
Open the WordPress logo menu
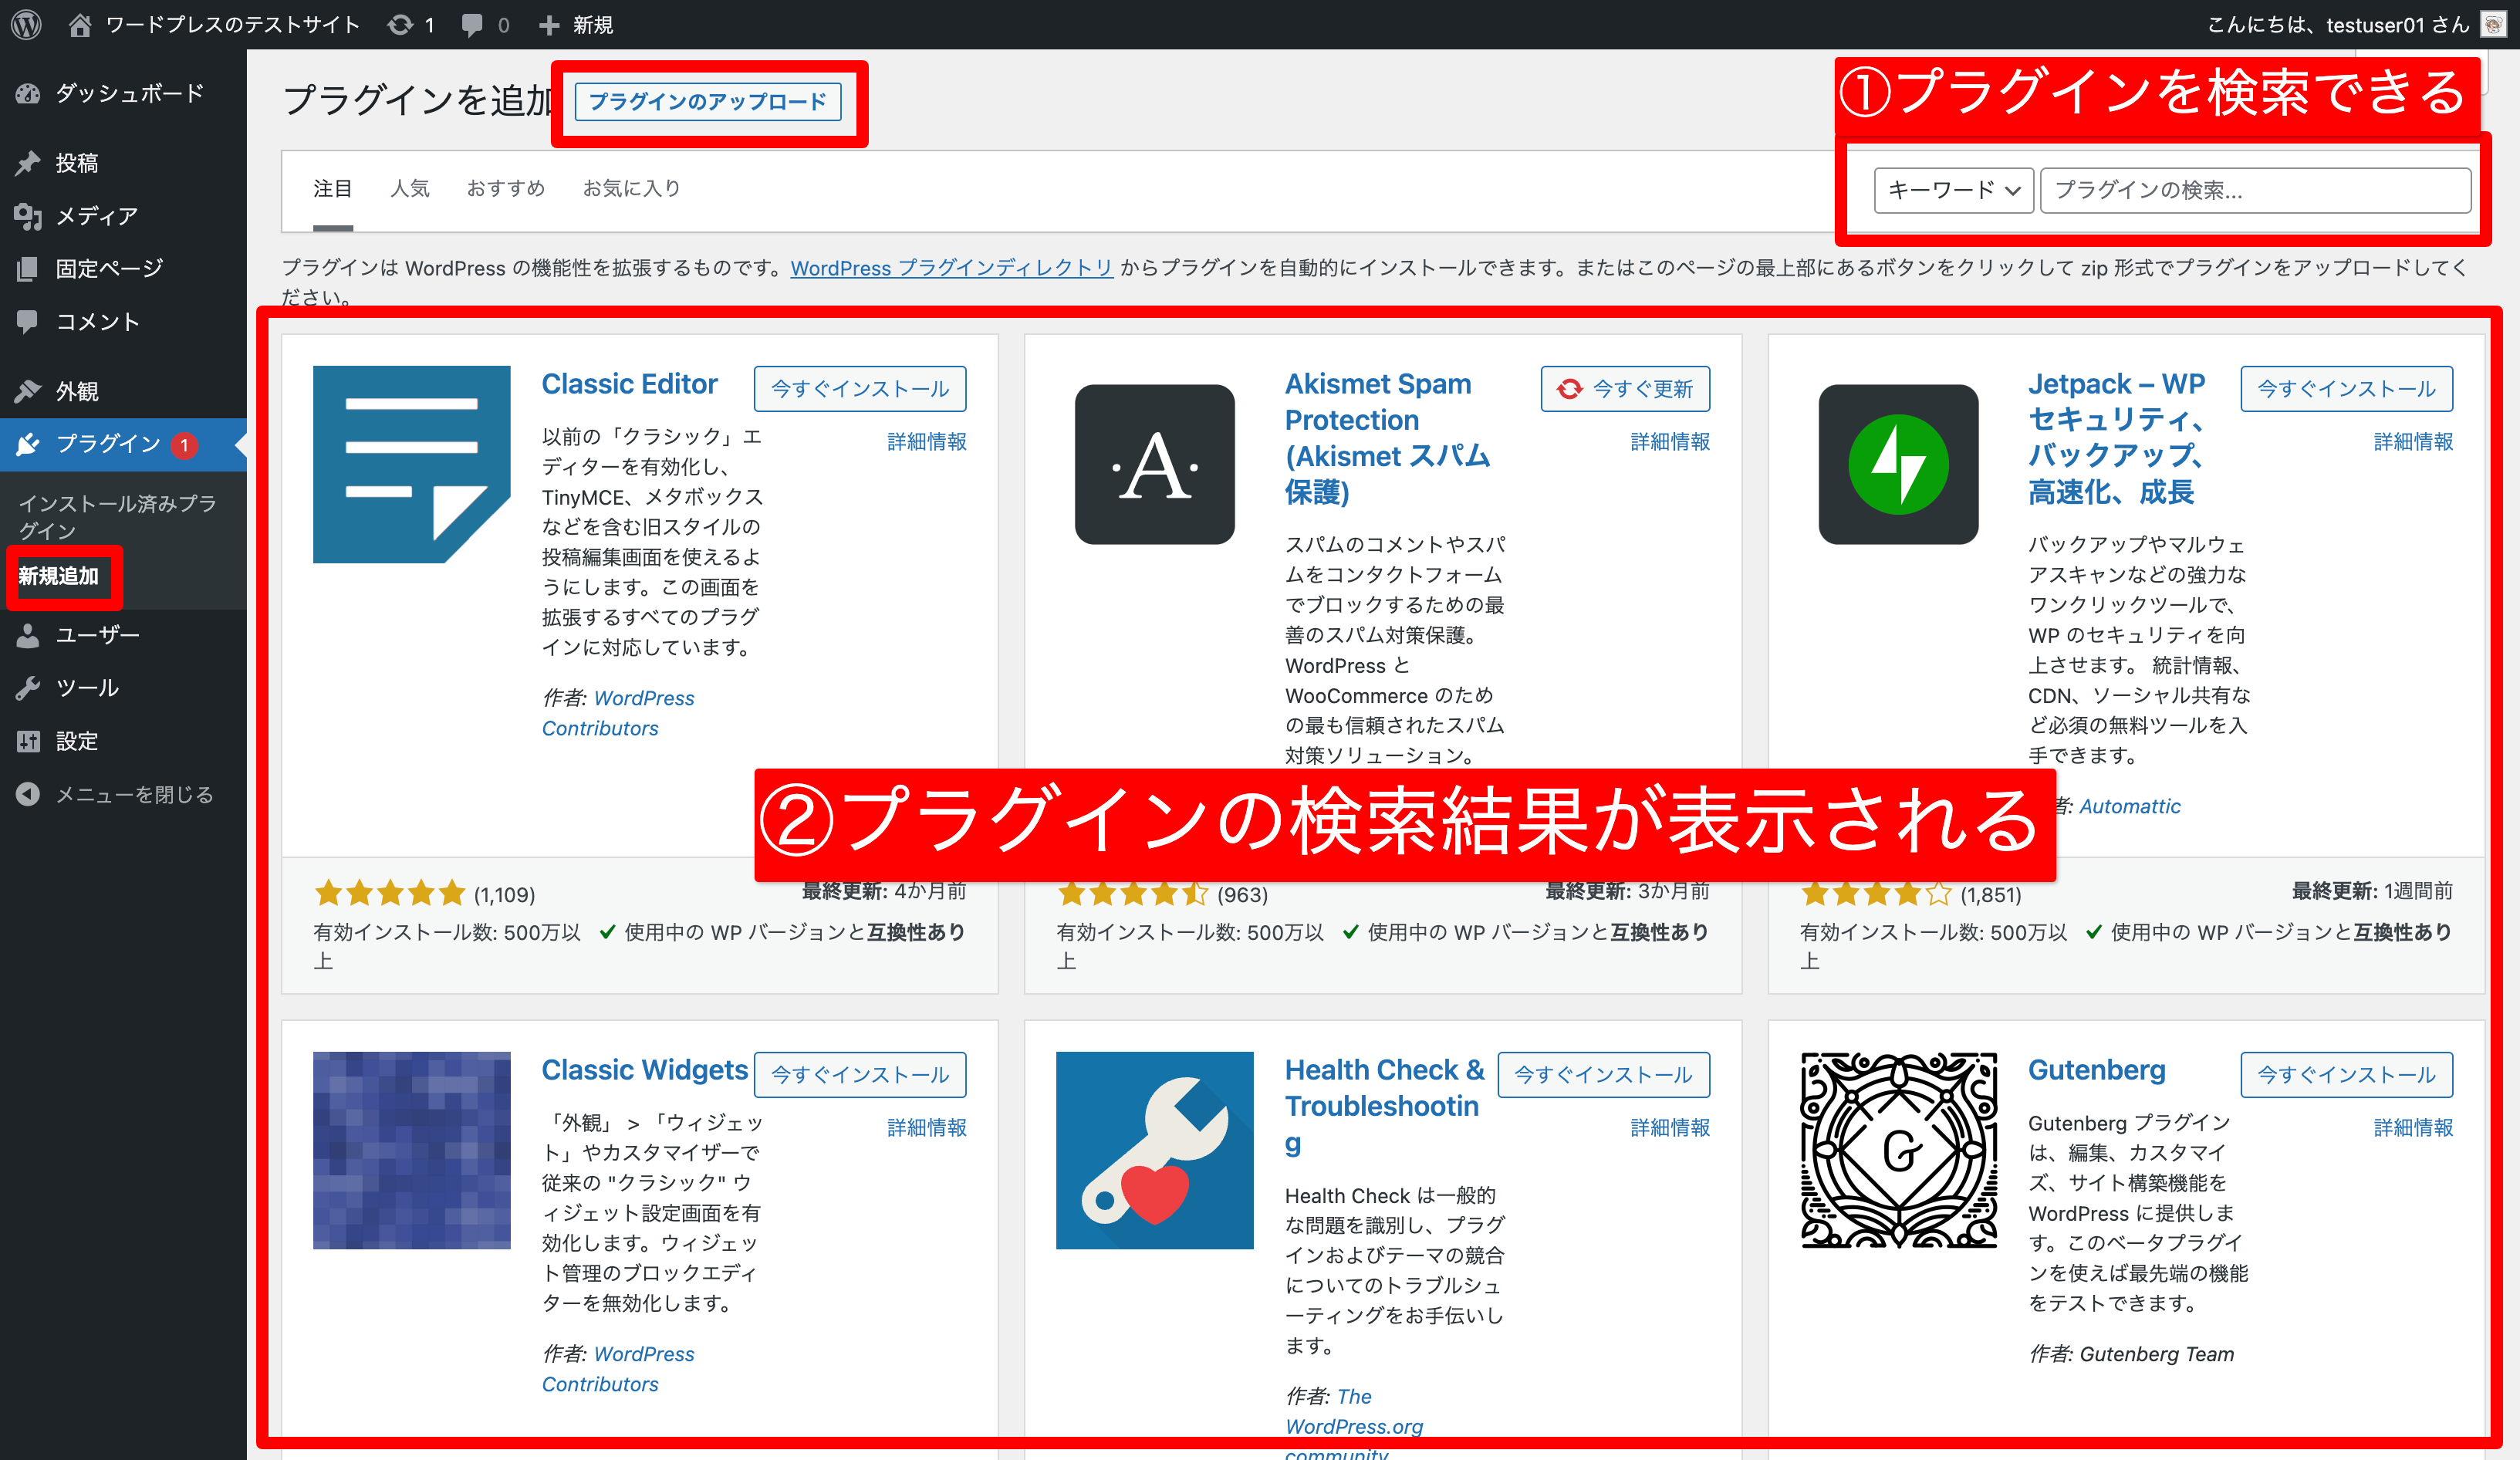pos(27,24)
